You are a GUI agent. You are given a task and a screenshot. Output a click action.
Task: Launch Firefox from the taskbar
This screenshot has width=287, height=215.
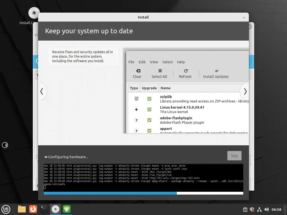33,209
